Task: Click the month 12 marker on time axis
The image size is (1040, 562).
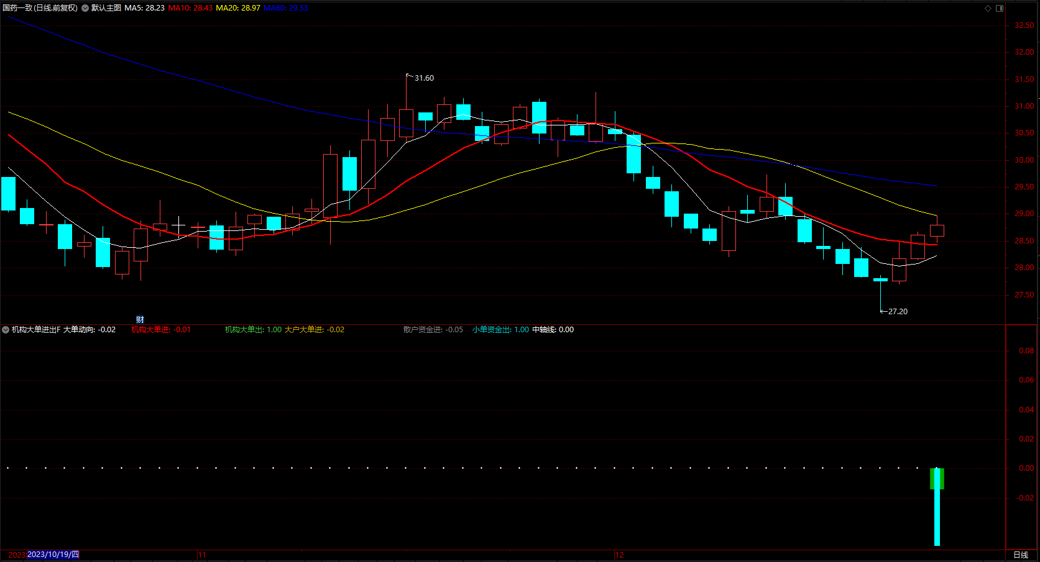Action: pyautogui.click(x=619, y=555)
